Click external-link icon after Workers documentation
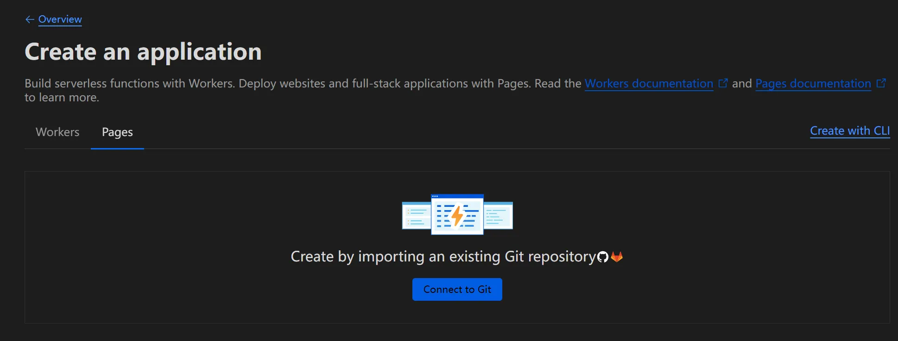The height and width of the screenshot is (341, 898). coord(723,83)
